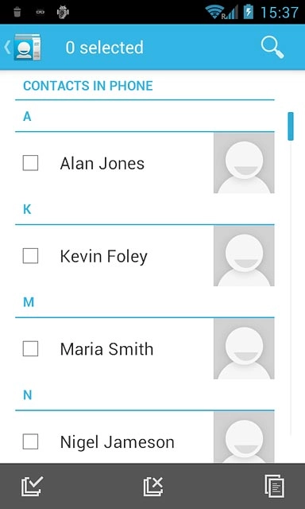Tap the Wi-Fi signal icon in status bar
Image resolution: width=305 pixels, height=509 pixels.
[x=214, y=13]
